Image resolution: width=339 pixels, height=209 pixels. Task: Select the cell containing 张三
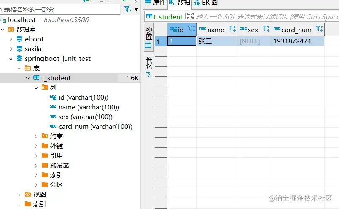217,41
